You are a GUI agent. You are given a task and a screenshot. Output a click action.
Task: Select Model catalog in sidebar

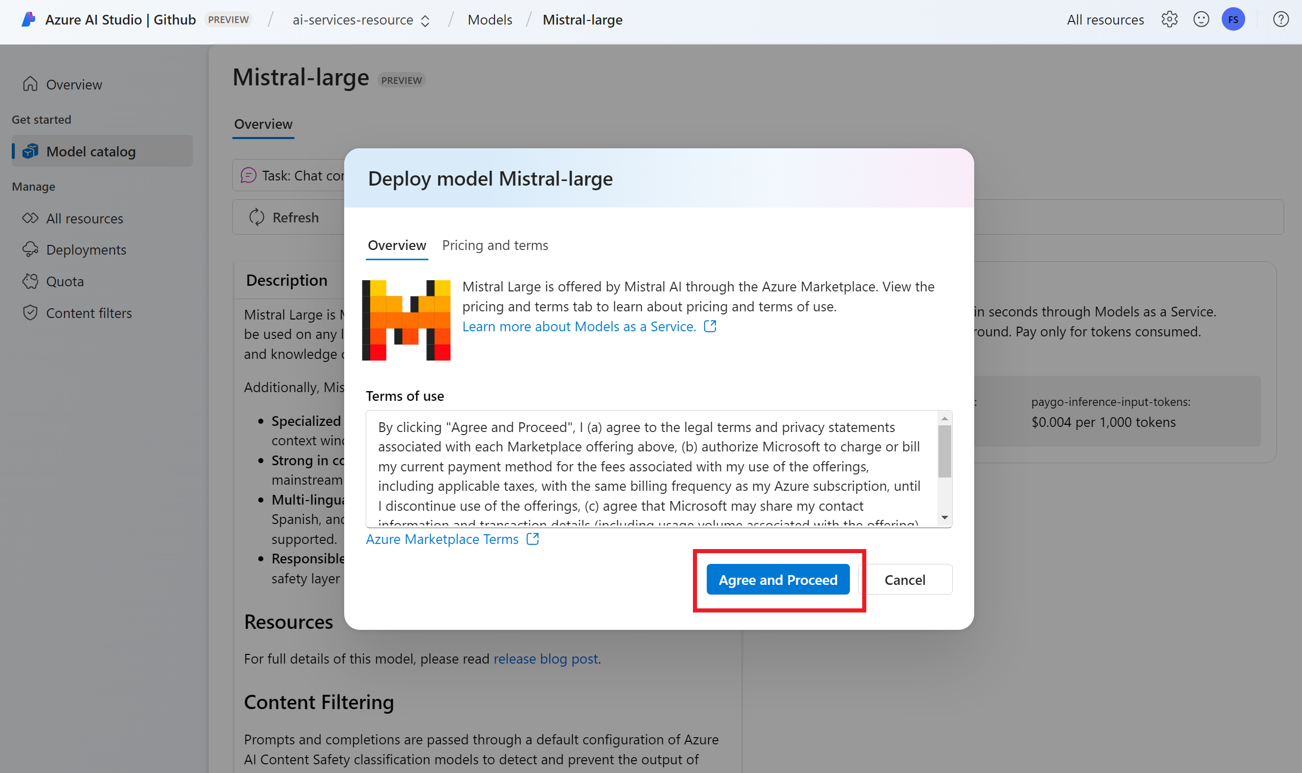coord(91,151)
